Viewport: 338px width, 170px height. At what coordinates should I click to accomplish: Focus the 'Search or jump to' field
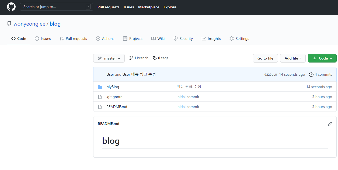[57, 7]
